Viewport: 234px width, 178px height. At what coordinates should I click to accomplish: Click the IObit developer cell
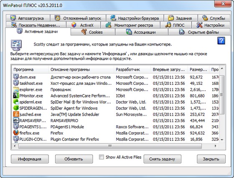click(120, 96)
